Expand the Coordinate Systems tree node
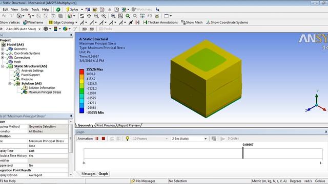Viewport: 328px width, 184px height. click(3, 53)
